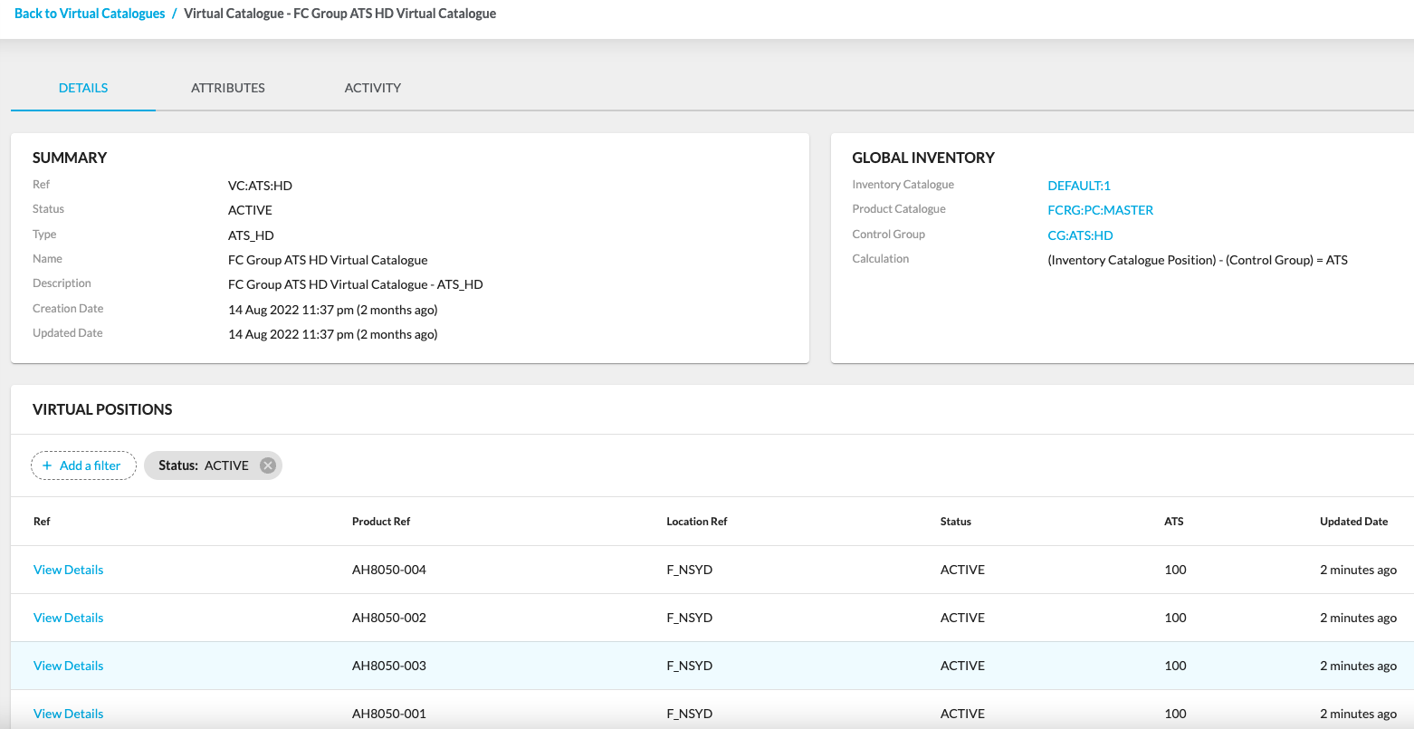This screenshot has width=1414, height=729.
Task: Click ATS value 100 in AH8050-002 row
Action: coord(1175,618)
